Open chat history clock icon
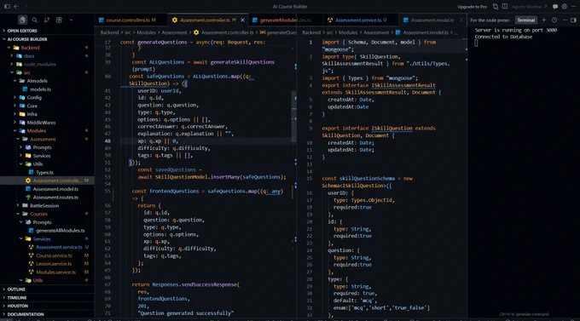 [554, 20]
